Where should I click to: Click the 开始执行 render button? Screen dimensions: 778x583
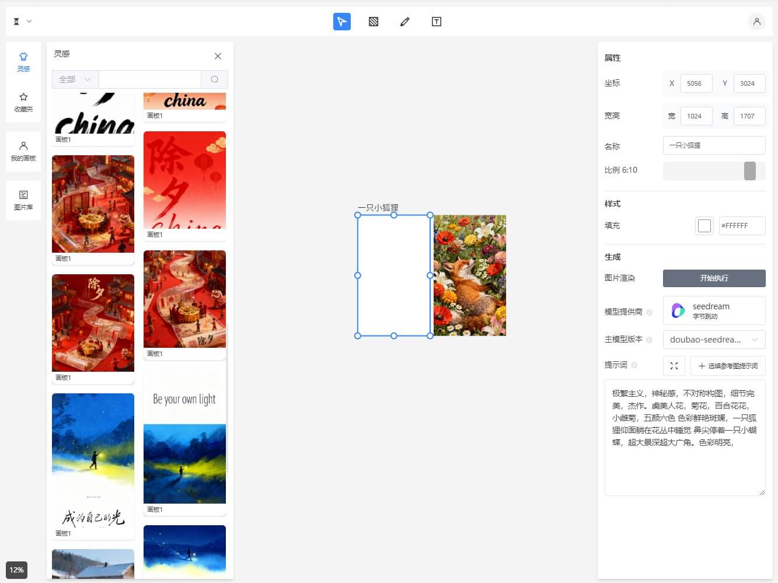(714, 278)
